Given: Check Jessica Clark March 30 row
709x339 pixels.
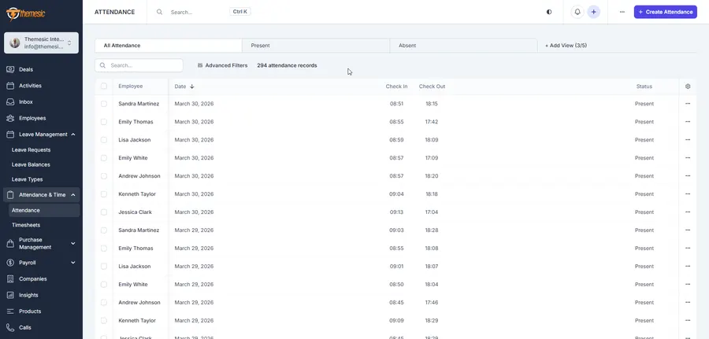Looking at the screenshot, I should [x=104, y=212].
